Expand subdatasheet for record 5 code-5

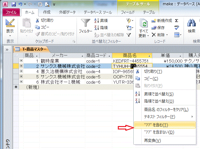tap(21, 77)
